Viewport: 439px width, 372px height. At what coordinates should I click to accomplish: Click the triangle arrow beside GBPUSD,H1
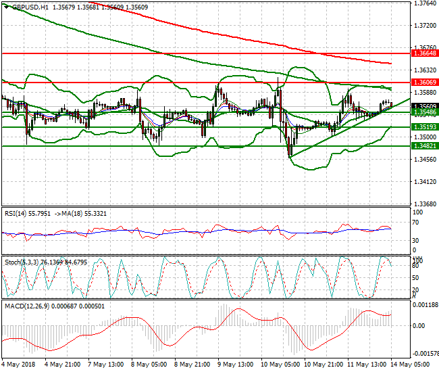tap(6, 7)
